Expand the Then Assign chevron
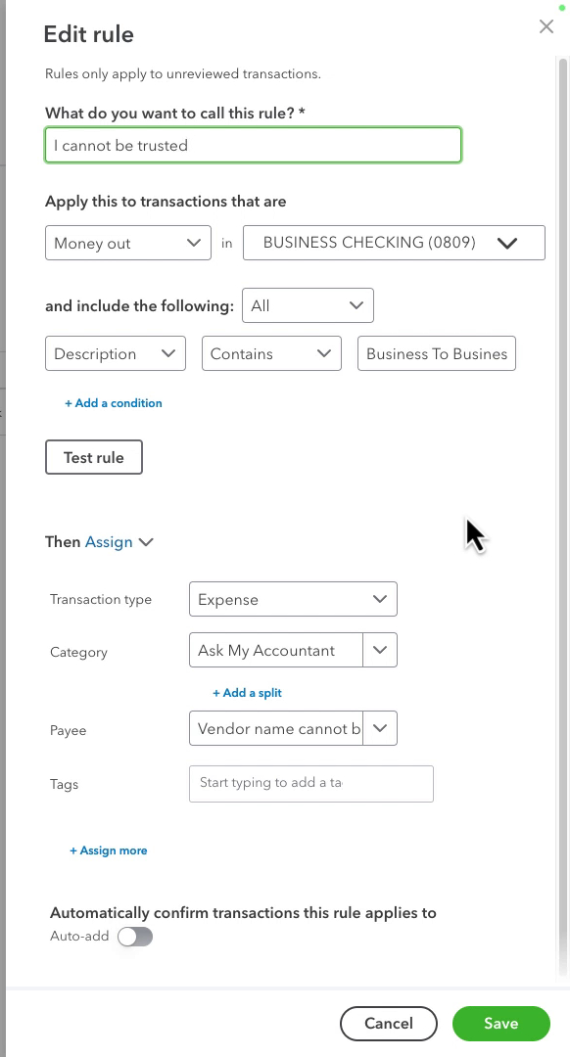This screenshot has height=1057, width=570. (x=146, y=542)
